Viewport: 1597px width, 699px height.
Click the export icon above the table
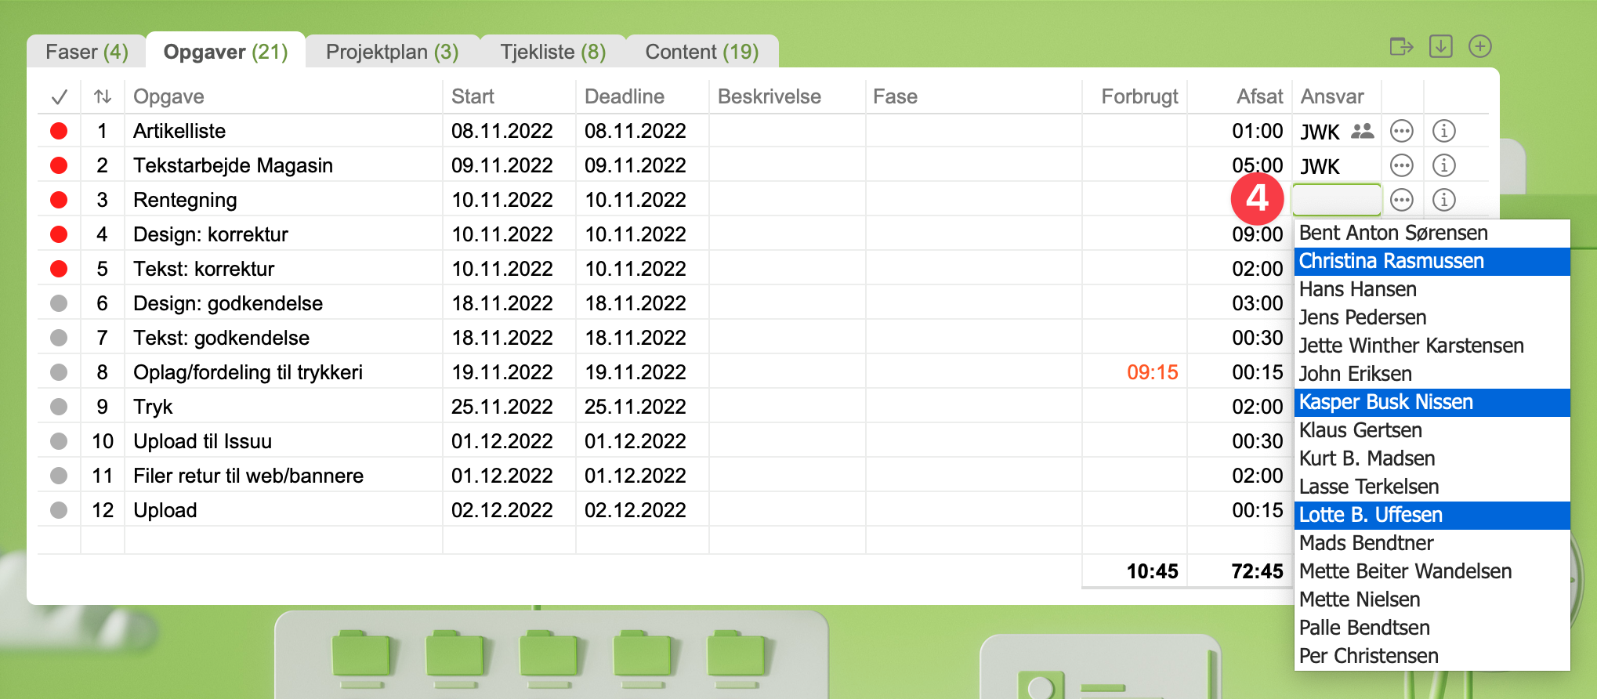click(1400, 47)
